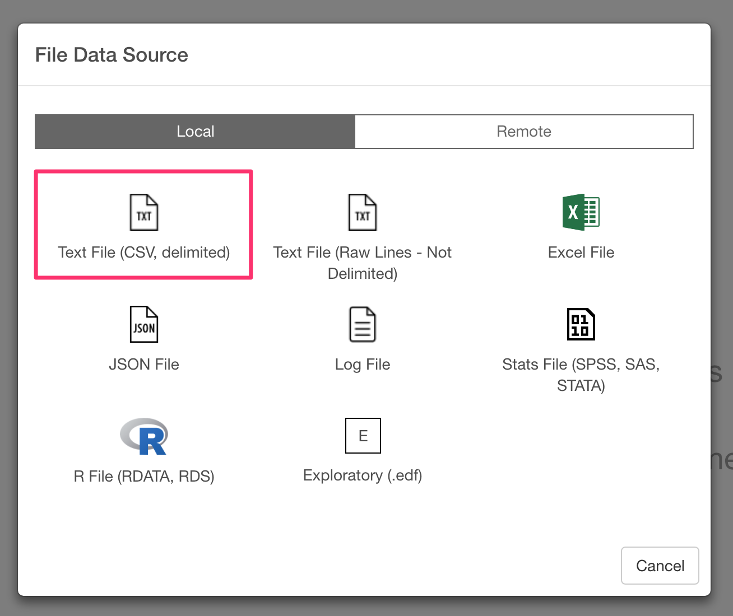Viewport: 733px width, 616px height.
Task: Click the 'Text File (CSV, delimited)' label
Action: point(144,253)
